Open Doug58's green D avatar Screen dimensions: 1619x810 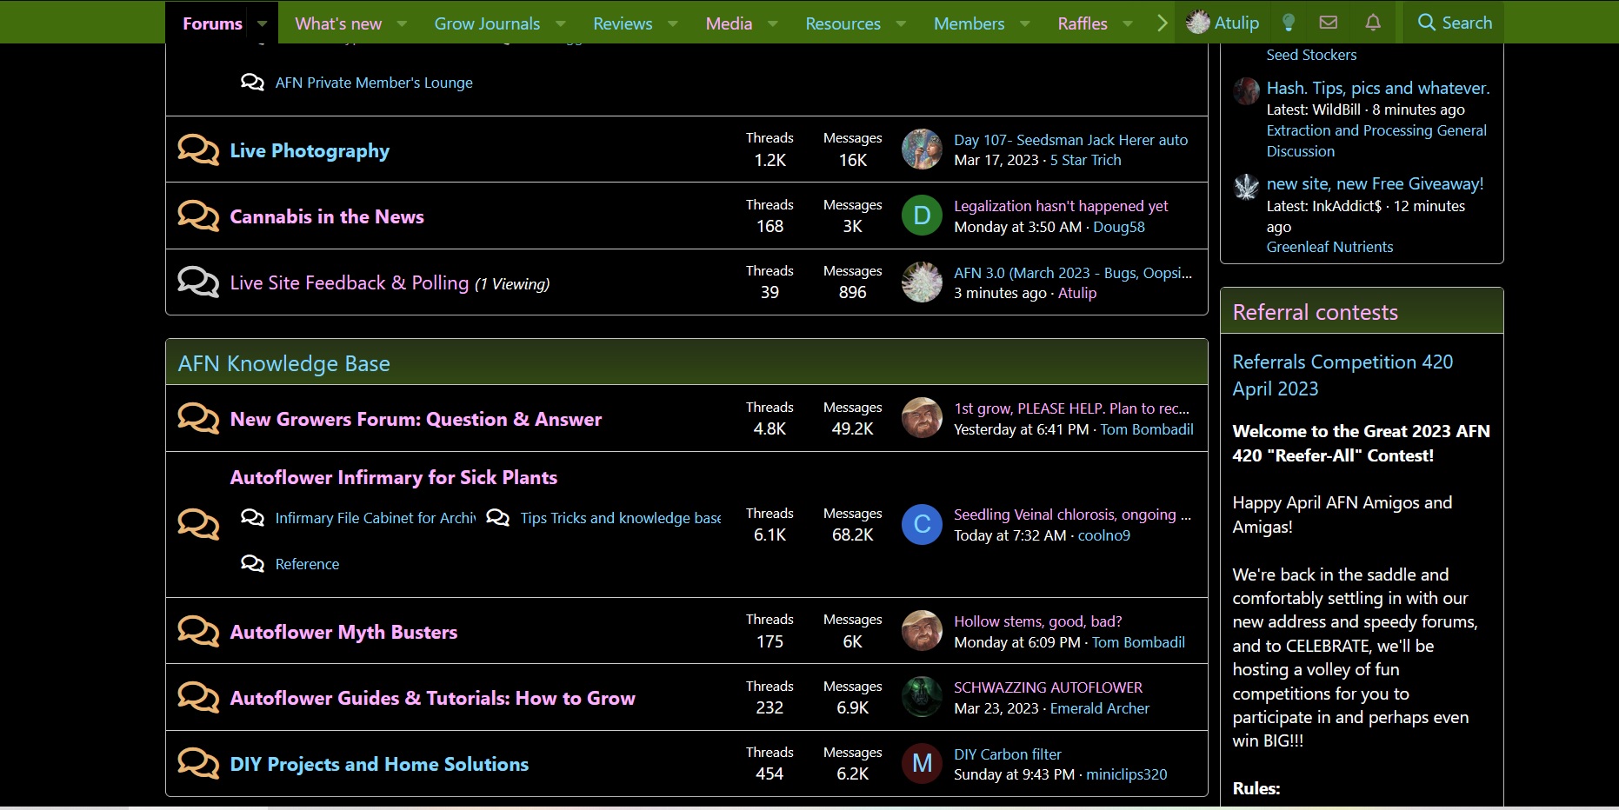click(x=922, y=216)
